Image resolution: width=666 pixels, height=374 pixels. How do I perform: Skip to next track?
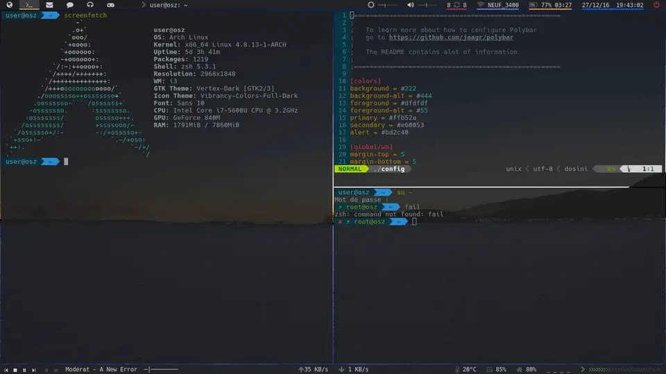34,370
